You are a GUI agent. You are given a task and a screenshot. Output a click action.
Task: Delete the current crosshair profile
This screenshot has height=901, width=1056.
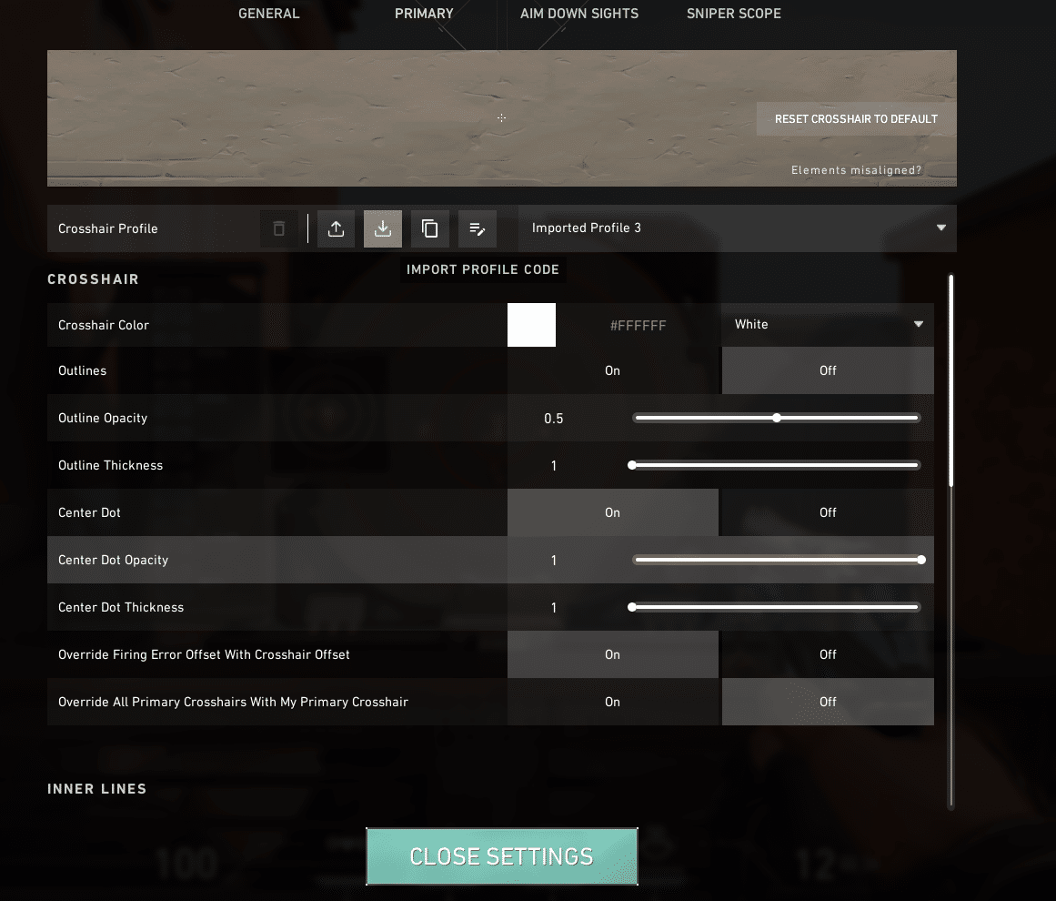(279, 228)
